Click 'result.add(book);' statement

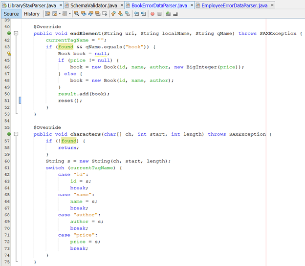point(84,94)
